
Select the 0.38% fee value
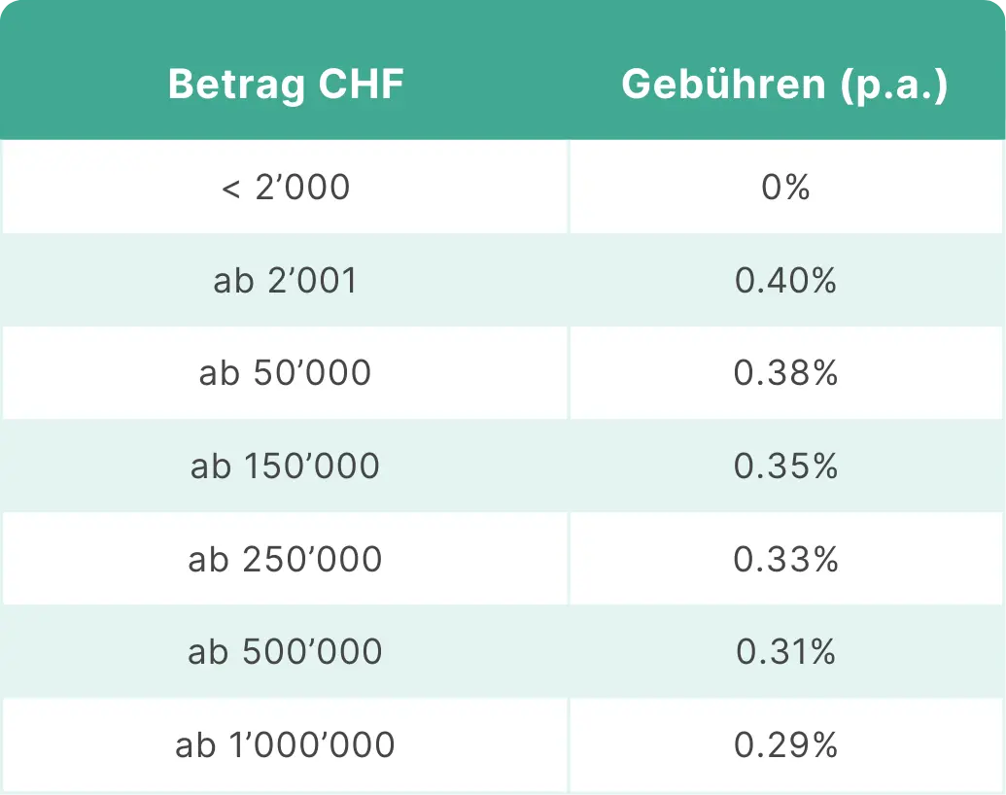(785, 373)
